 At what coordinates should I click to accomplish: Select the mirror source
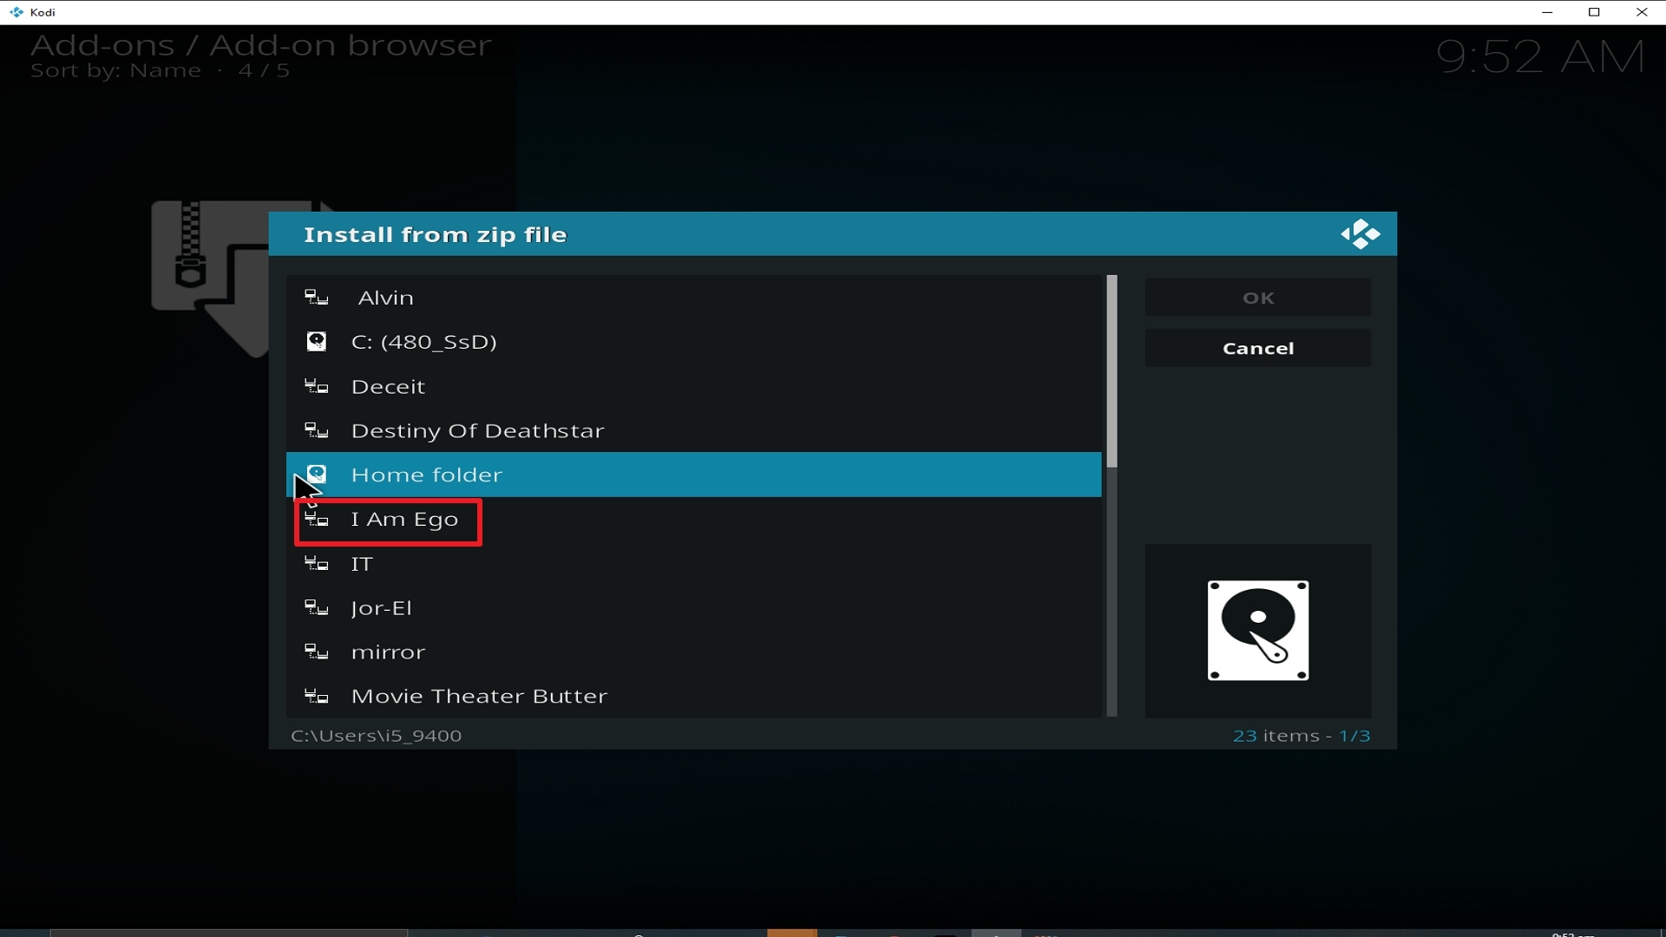pyautogui.click(x=694, y=652)
